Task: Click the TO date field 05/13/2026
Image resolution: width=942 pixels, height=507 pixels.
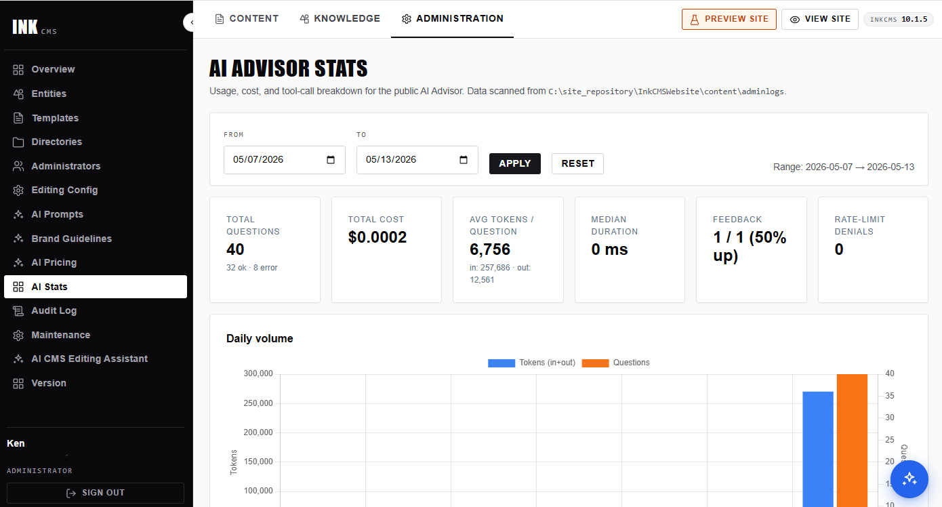Action: pos(417,160)
